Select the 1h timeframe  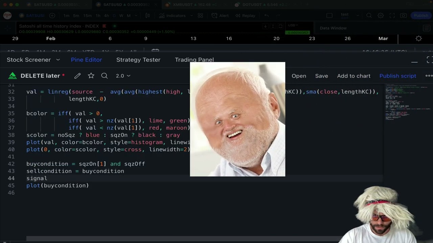click(98, 16)
